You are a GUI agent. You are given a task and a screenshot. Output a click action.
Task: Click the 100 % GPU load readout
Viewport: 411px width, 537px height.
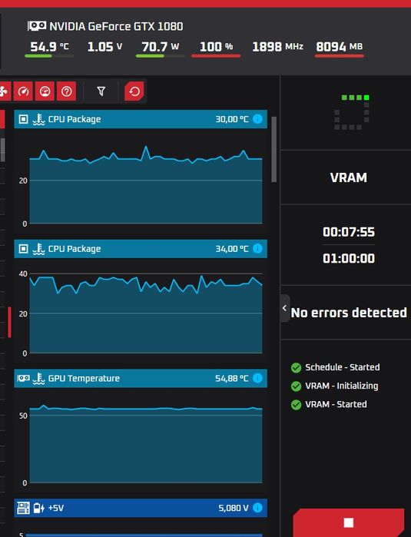(216, 47)
